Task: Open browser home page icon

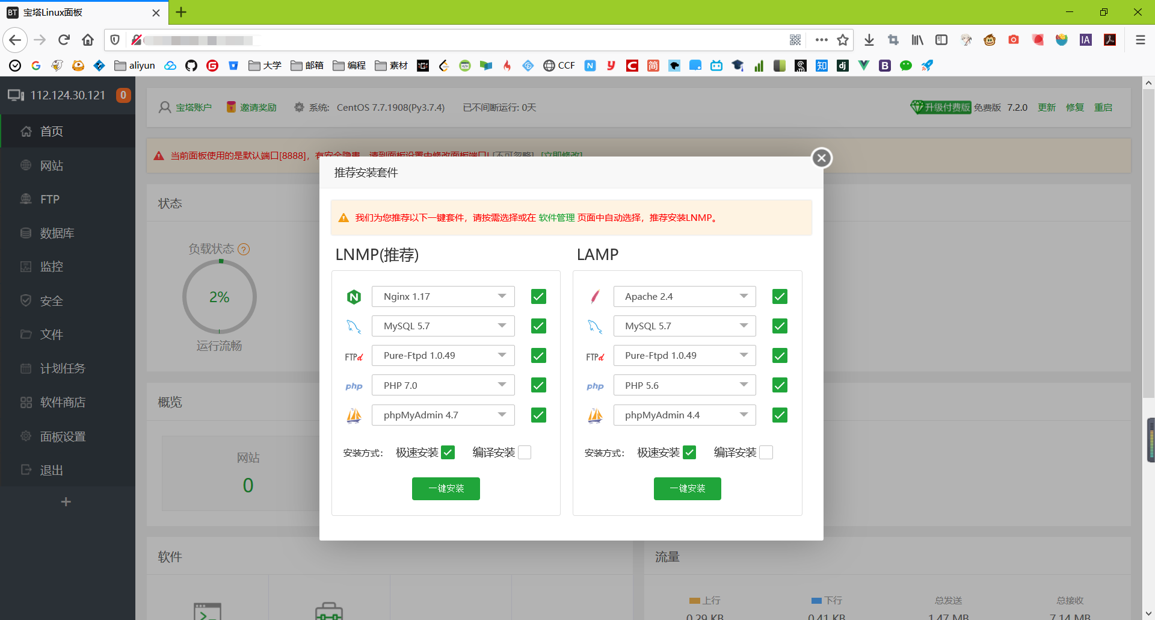Action: 88,40
